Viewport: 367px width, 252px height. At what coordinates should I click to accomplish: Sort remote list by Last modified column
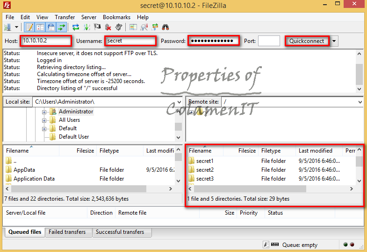319,151
